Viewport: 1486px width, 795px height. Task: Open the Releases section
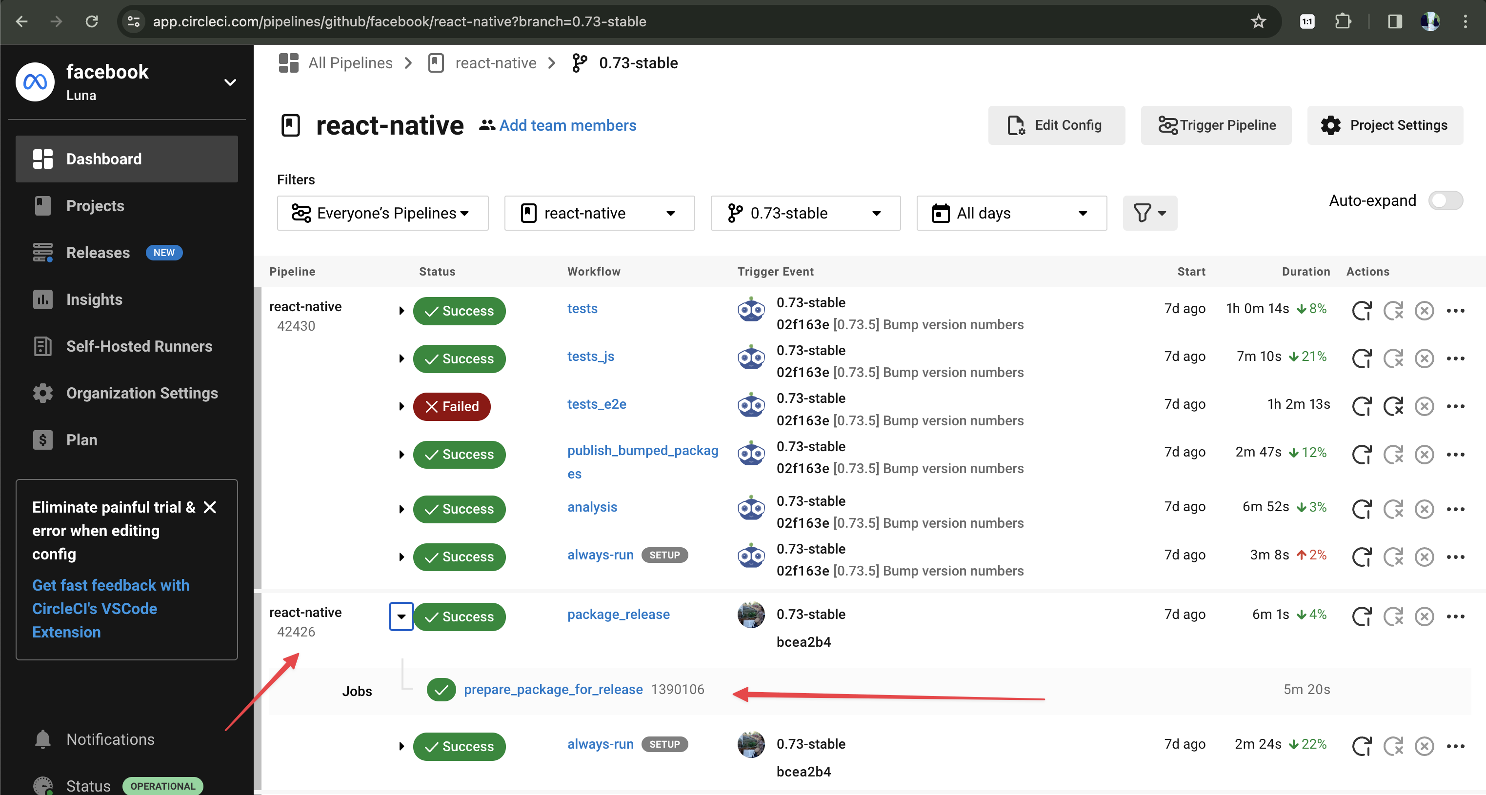(x=97, y=252)
